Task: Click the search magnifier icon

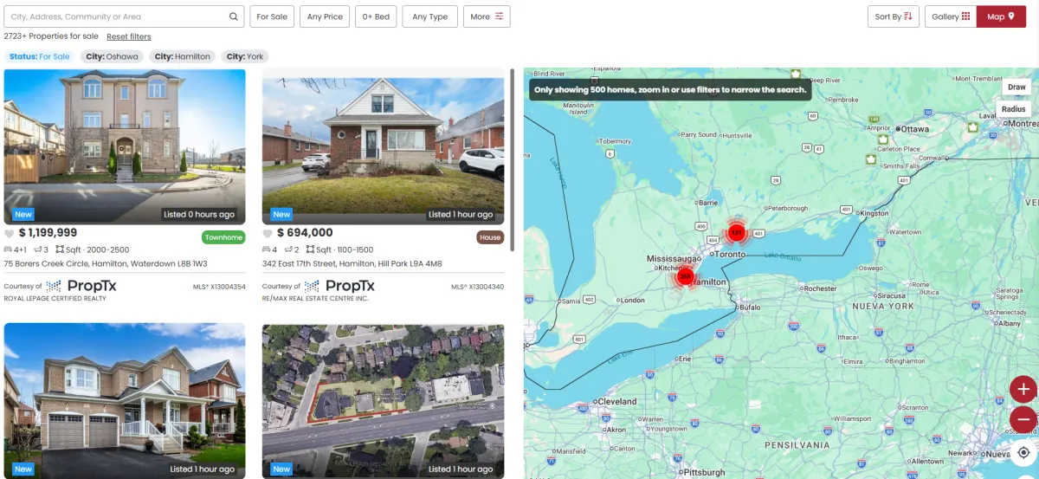Action: coord(234,16)
